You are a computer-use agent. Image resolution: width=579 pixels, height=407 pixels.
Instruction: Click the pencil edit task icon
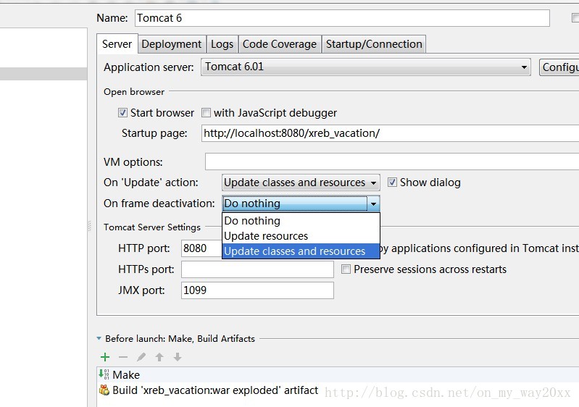tap(141, 357)
